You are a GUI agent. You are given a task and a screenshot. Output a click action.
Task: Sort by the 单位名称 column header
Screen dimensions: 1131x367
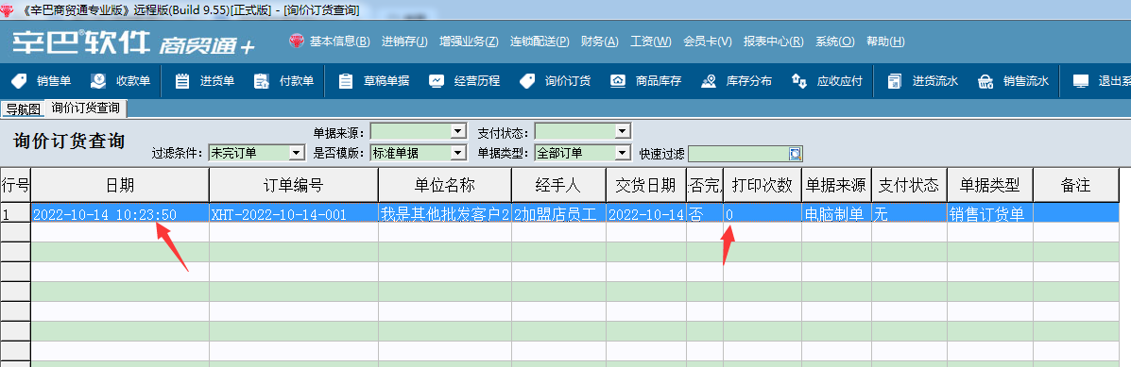coord(445,186)
